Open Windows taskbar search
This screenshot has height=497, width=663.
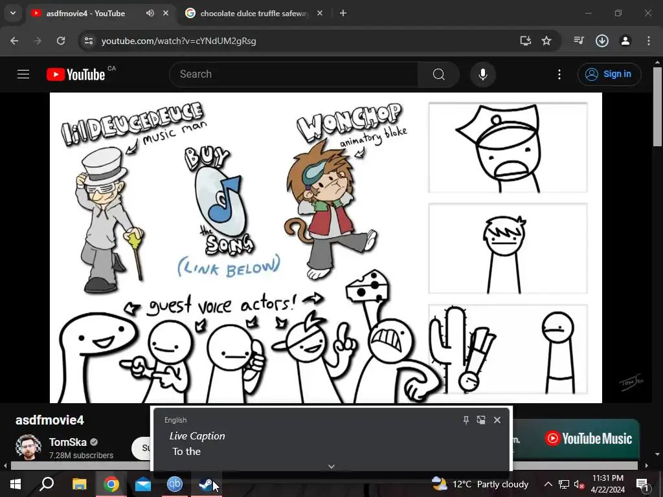tap(47, 484)
